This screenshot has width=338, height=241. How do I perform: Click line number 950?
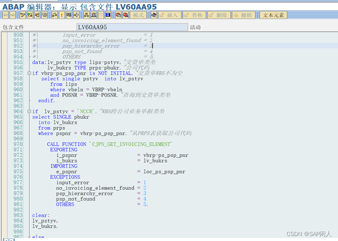(x=18, y=35)
